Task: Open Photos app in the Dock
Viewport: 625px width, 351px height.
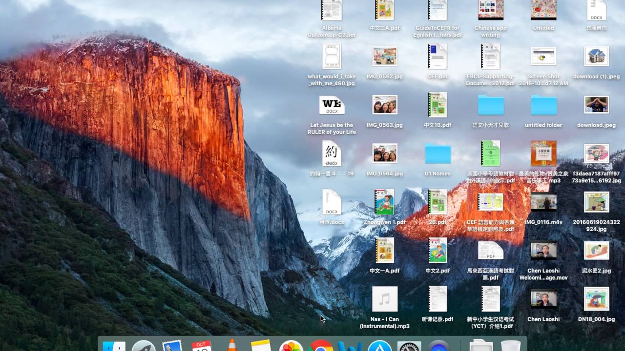Action: [x=291, y=346]
